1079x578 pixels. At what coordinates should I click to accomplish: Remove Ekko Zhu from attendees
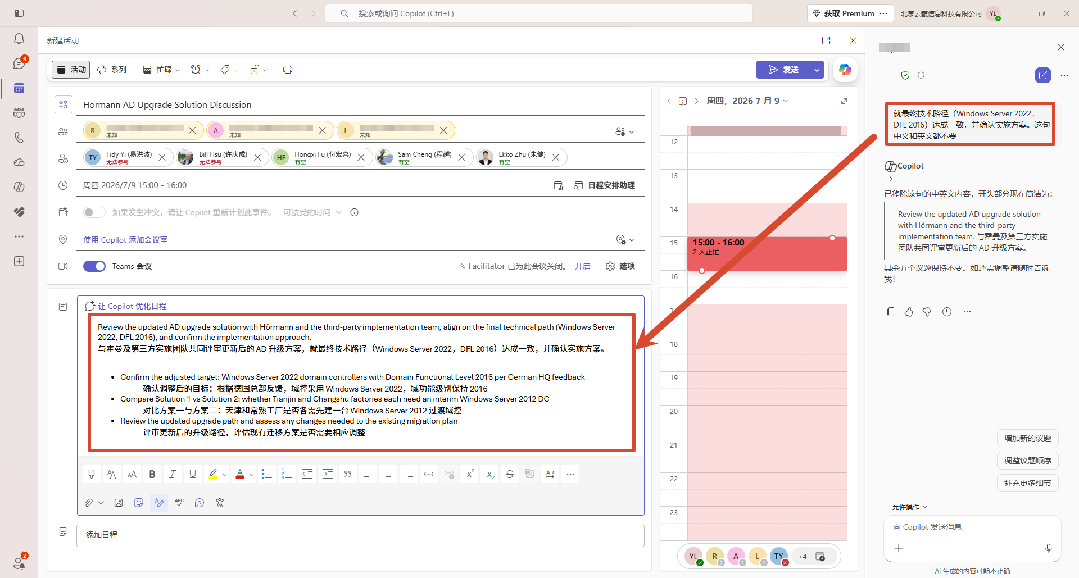pos(555,157)
